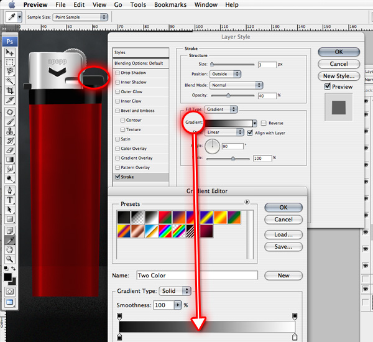The width and height of the screenshot is (373, 342).
Task: Choose the Move tool at toolbox top
Action: pos(10,52)
